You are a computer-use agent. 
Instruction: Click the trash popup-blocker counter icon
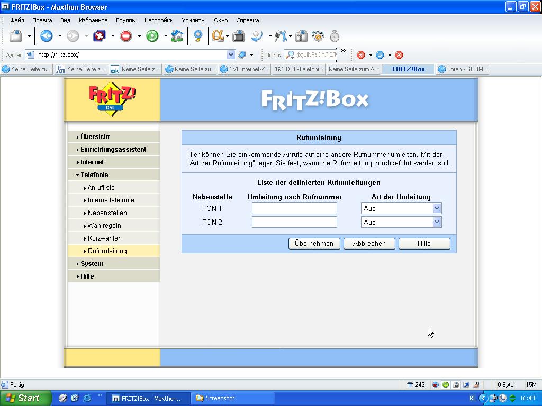click(x=410, y=385)
